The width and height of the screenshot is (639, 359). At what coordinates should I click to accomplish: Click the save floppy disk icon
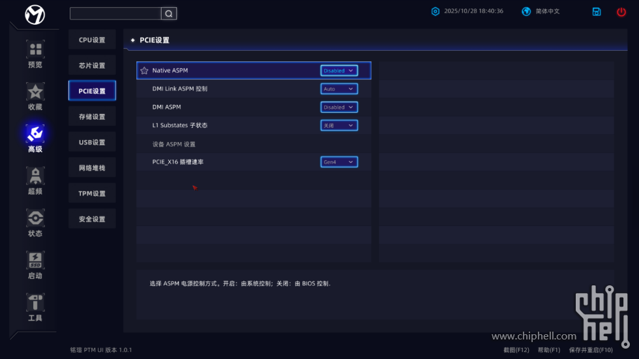click(597, 12)
